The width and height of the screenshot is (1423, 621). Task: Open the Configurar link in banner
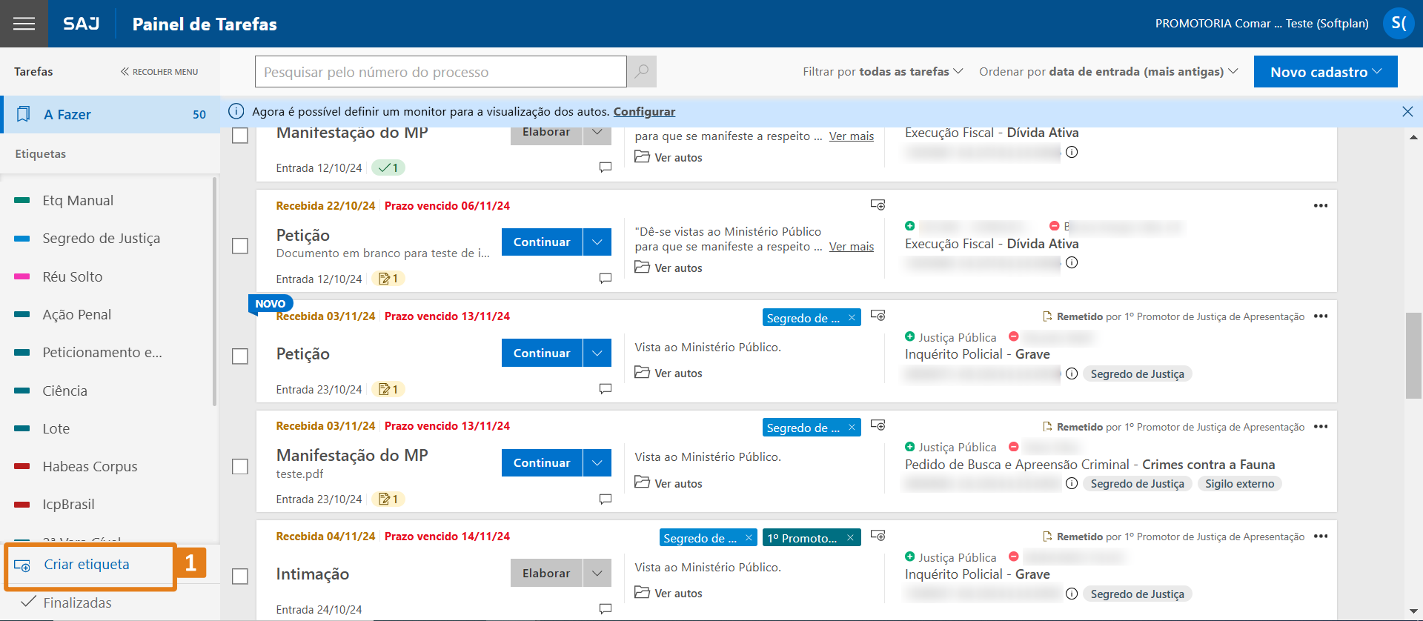[x=643, y=111]
